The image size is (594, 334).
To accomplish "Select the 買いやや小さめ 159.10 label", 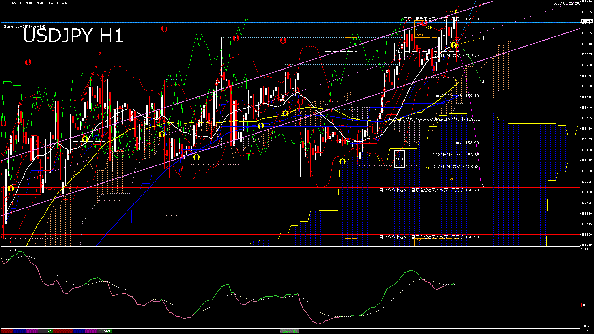I will click(457, 96).
